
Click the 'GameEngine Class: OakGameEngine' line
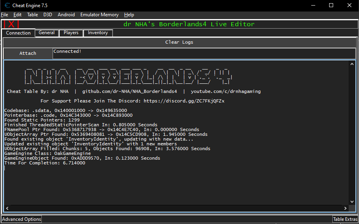tap(47, 153)
